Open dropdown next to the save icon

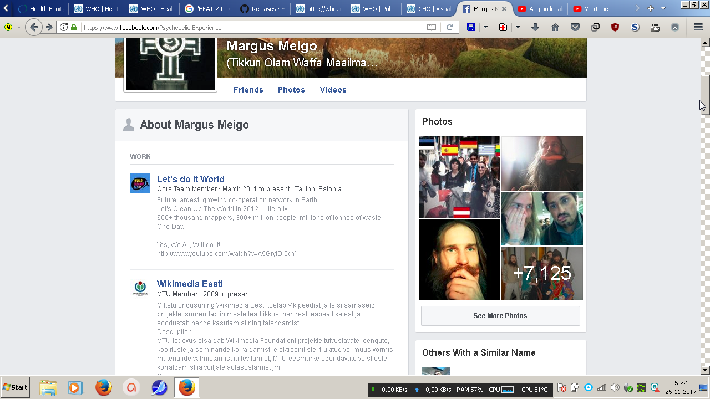485,27
